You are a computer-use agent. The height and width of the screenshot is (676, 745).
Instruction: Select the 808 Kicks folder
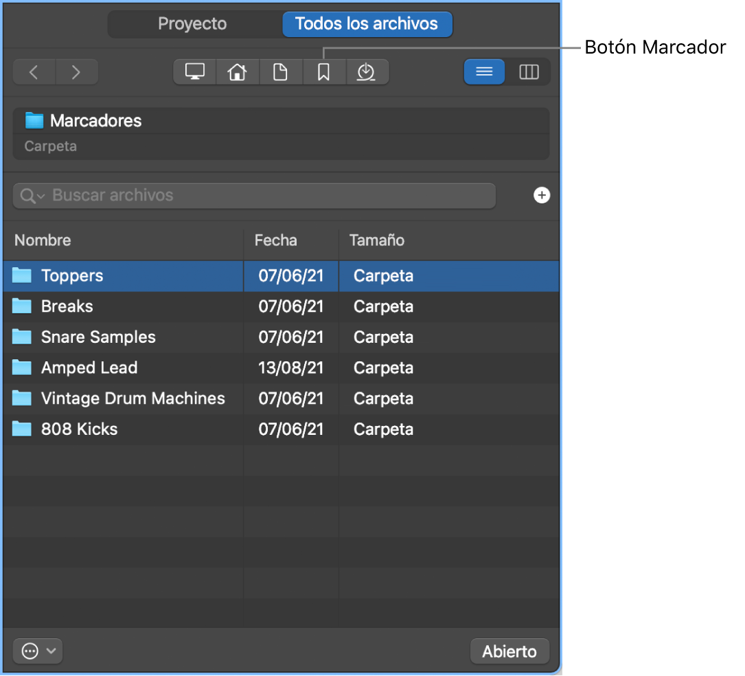(79, 429)
